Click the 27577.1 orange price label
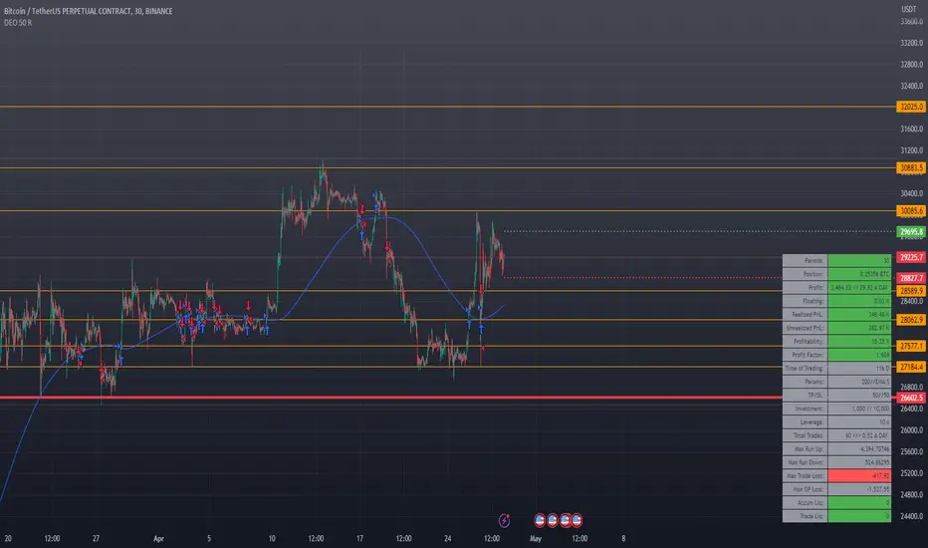The height and width of the screenshot is (548, 928). coord(911,346)
